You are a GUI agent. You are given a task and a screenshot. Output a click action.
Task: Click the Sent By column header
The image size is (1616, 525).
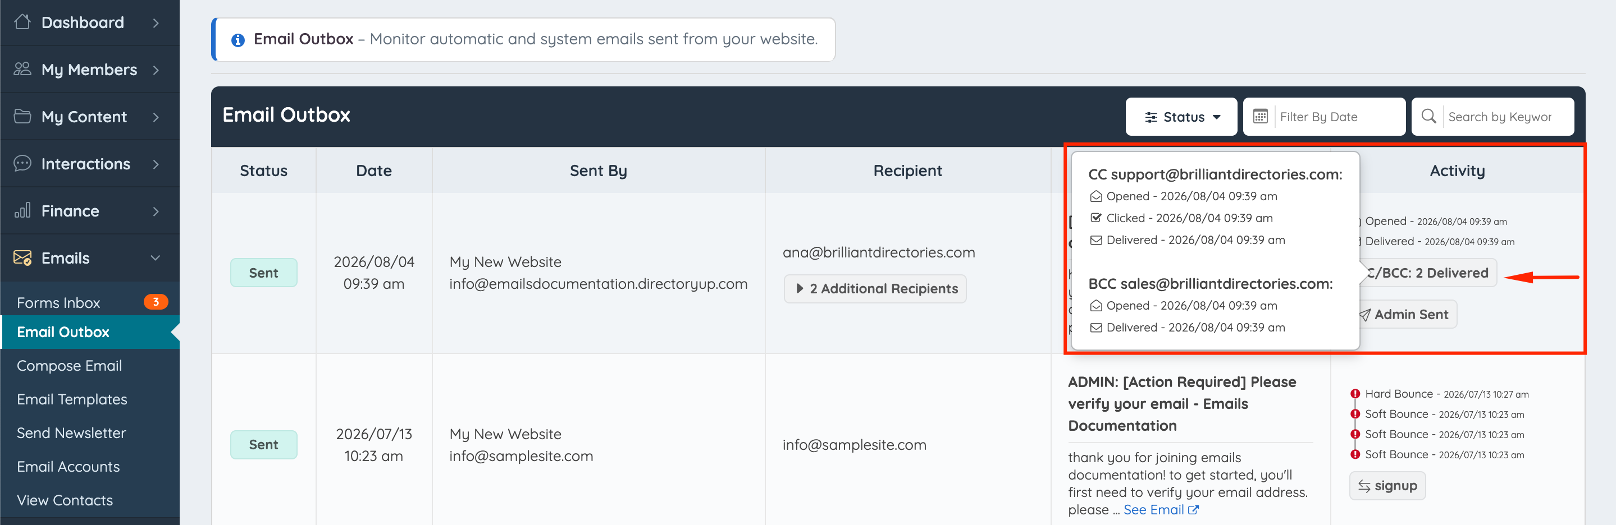click(599, 171)
